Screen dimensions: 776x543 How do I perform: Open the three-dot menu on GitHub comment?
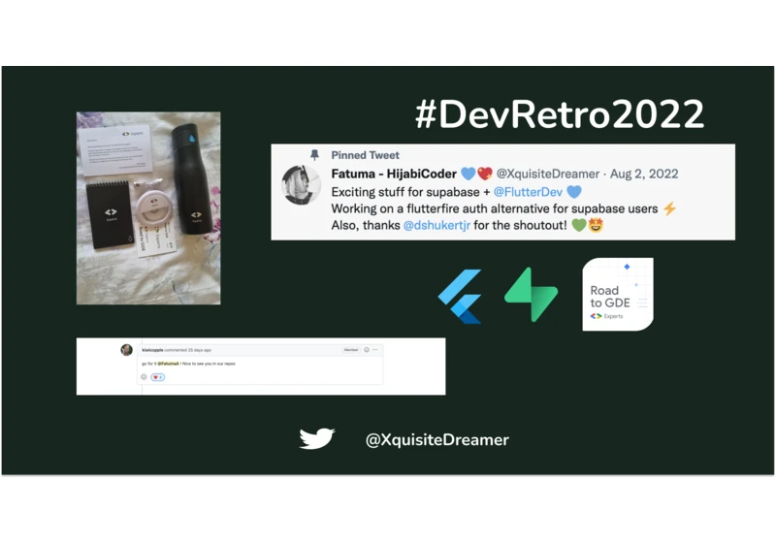[375, 350]
